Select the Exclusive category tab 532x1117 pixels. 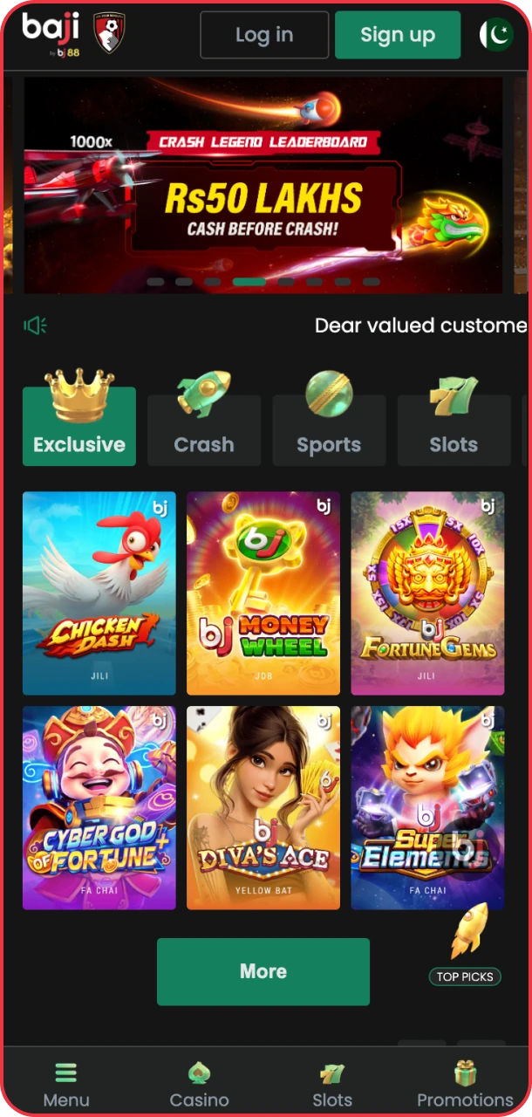(79, 427)
